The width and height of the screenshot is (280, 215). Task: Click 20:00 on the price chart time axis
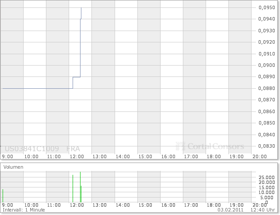point(259,156)
